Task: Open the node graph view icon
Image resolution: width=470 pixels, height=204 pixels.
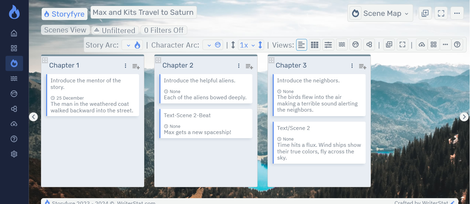Action: [369, 44]
